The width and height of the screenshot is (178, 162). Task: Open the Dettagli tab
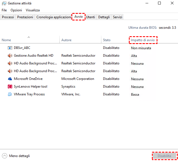tap(104, 17)
